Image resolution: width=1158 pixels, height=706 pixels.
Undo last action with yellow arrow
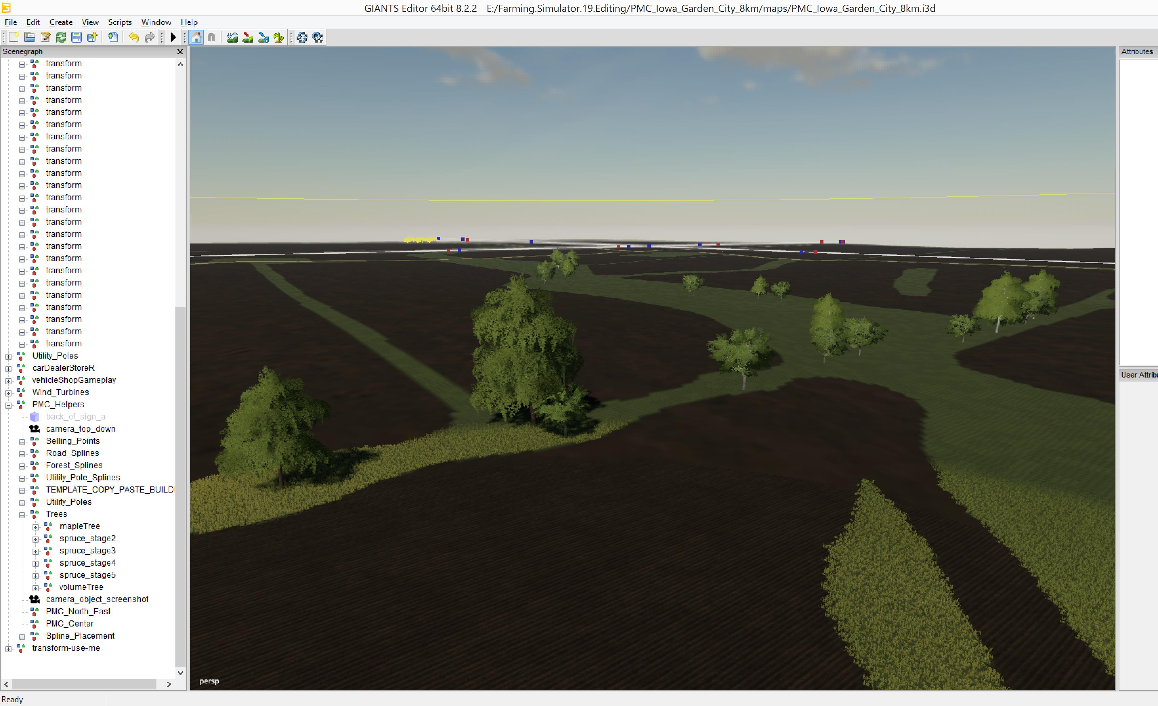click(x=134, y=38)
